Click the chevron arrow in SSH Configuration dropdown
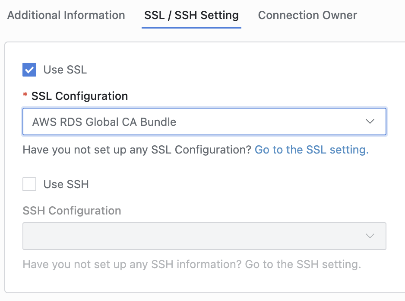Screen dimensions: 405x301 point(370,236)
